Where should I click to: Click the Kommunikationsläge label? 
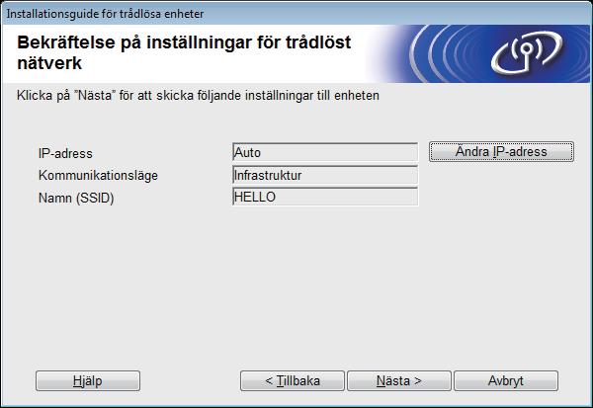tap(98, 176)
